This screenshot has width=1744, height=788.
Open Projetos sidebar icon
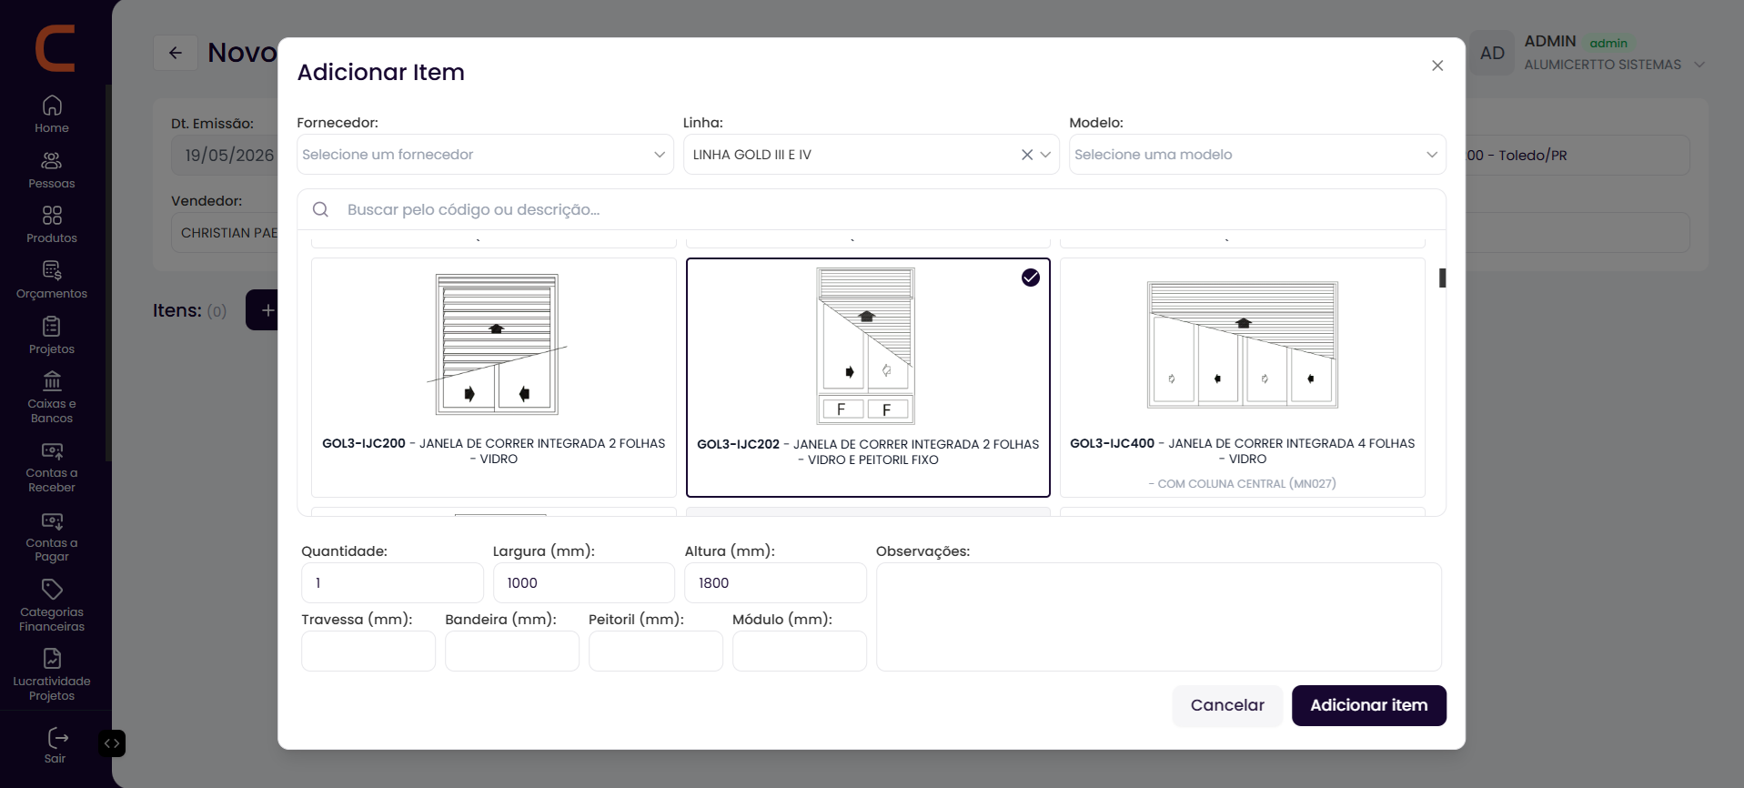[52, 326]
